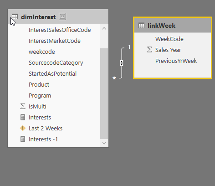The height and width of the screenshot is (186, 215).
Task: Click the sigma icon next to Sales Year
Action: [149, 50]
